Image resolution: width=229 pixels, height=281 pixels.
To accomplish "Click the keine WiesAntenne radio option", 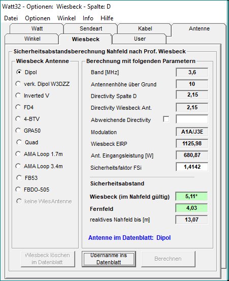I will point(44,201).
